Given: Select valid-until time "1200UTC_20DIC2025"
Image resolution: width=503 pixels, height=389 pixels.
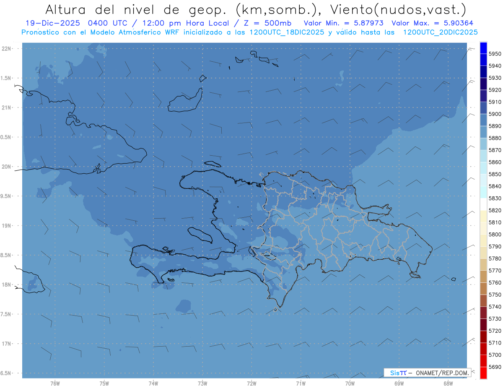Looking at the screenshot, I should (x=440, y=32).
